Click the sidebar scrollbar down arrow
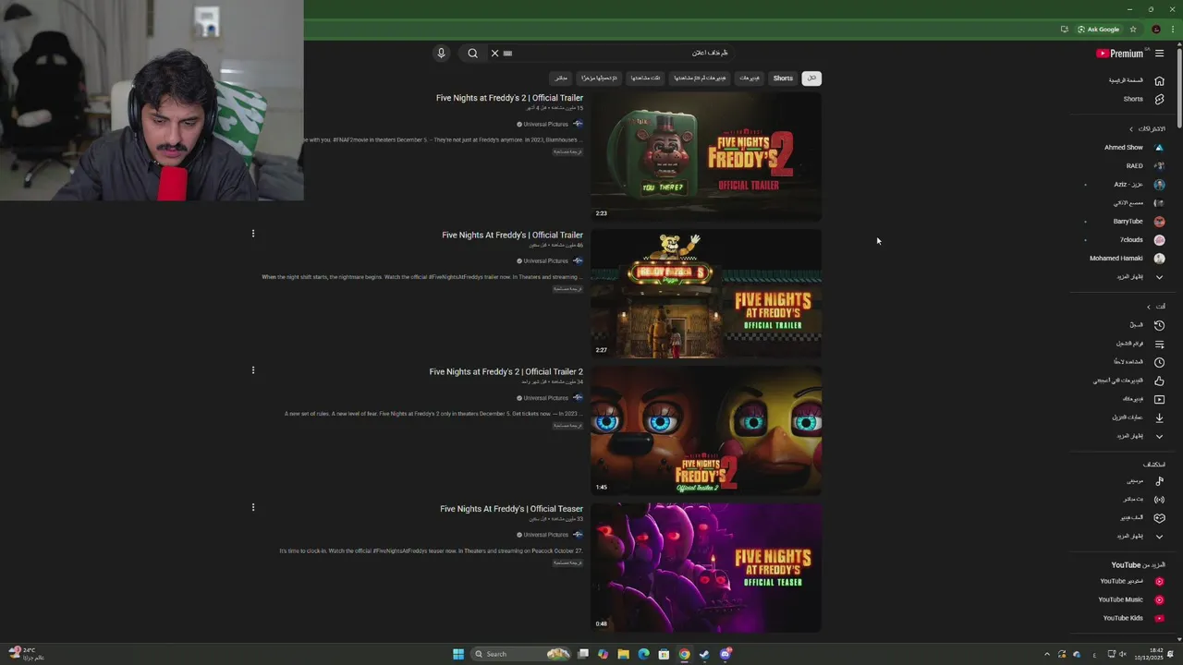The height and width of the screenshot is (665, 1183). point(1178,638)
